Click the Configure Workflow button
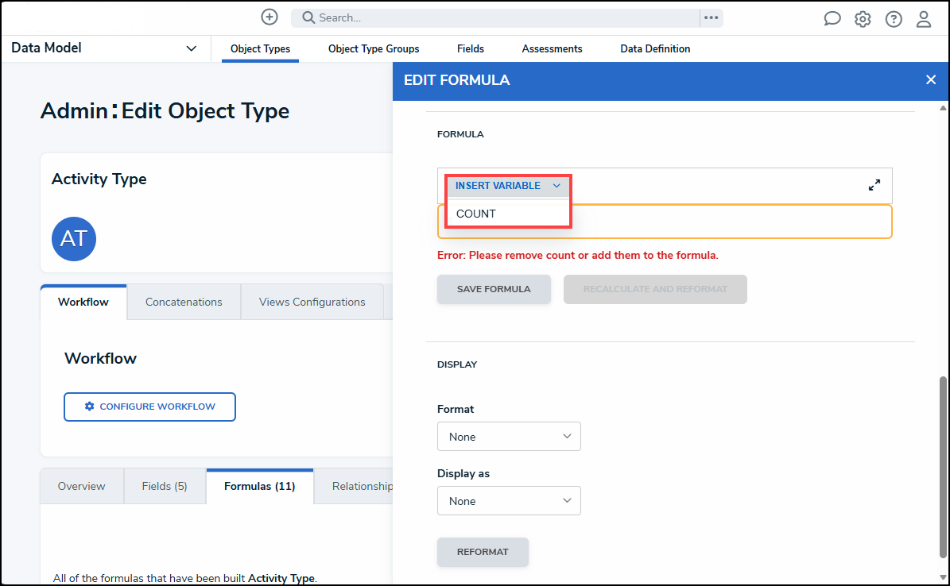This screenshot has width=950, height=586. point(150,407)
